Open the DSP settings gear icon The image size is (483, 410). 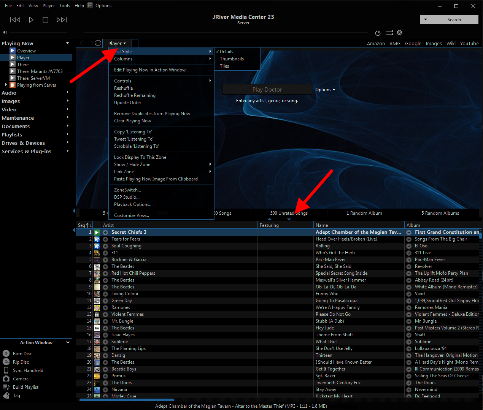tap(400, 33)
